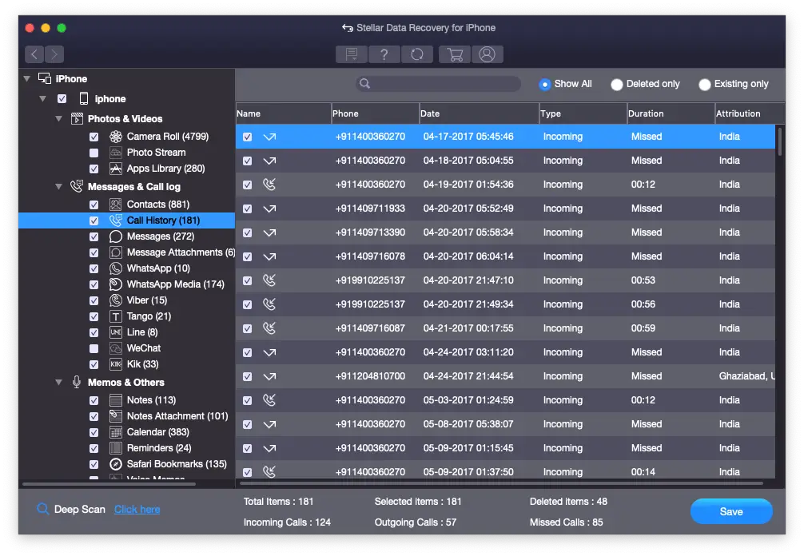The width and height of the screenshot is (804, 556).
Task: Click the call list horizontal scrollbar
Action: tap(501, 483)
